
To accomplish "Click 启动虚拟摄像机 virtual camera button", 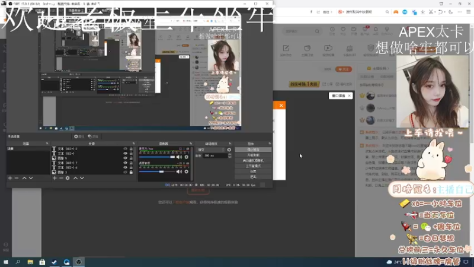I will coord(253,160).
